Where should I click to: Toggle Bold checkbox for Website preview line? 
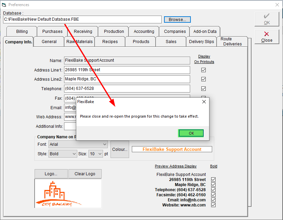pos(213,205)
